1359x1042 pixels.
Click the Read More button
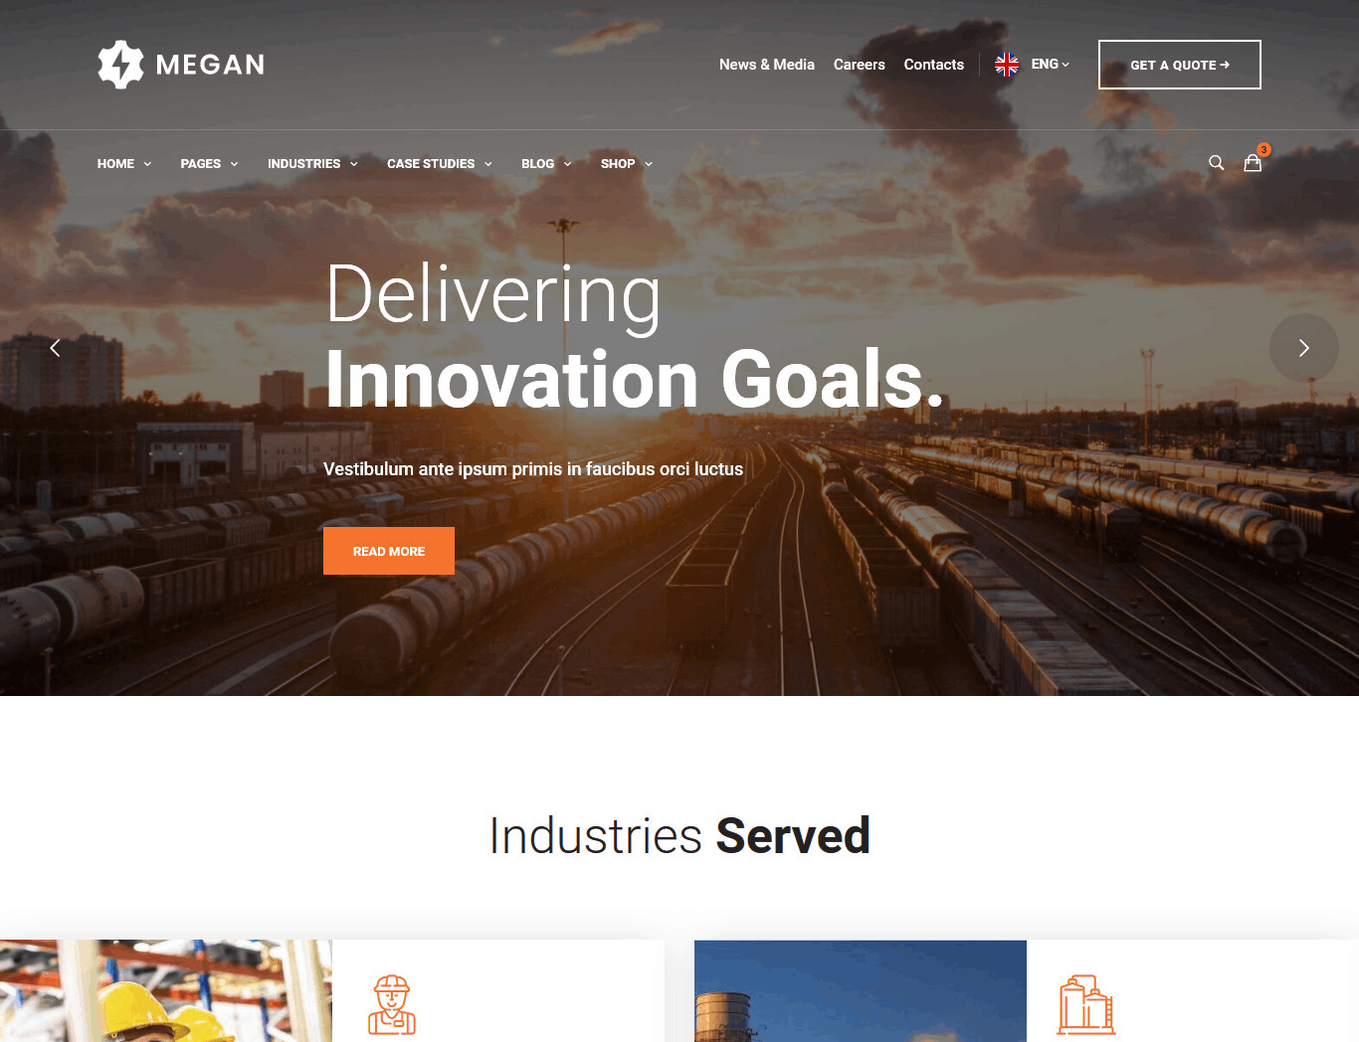click(x=389, y=551)
